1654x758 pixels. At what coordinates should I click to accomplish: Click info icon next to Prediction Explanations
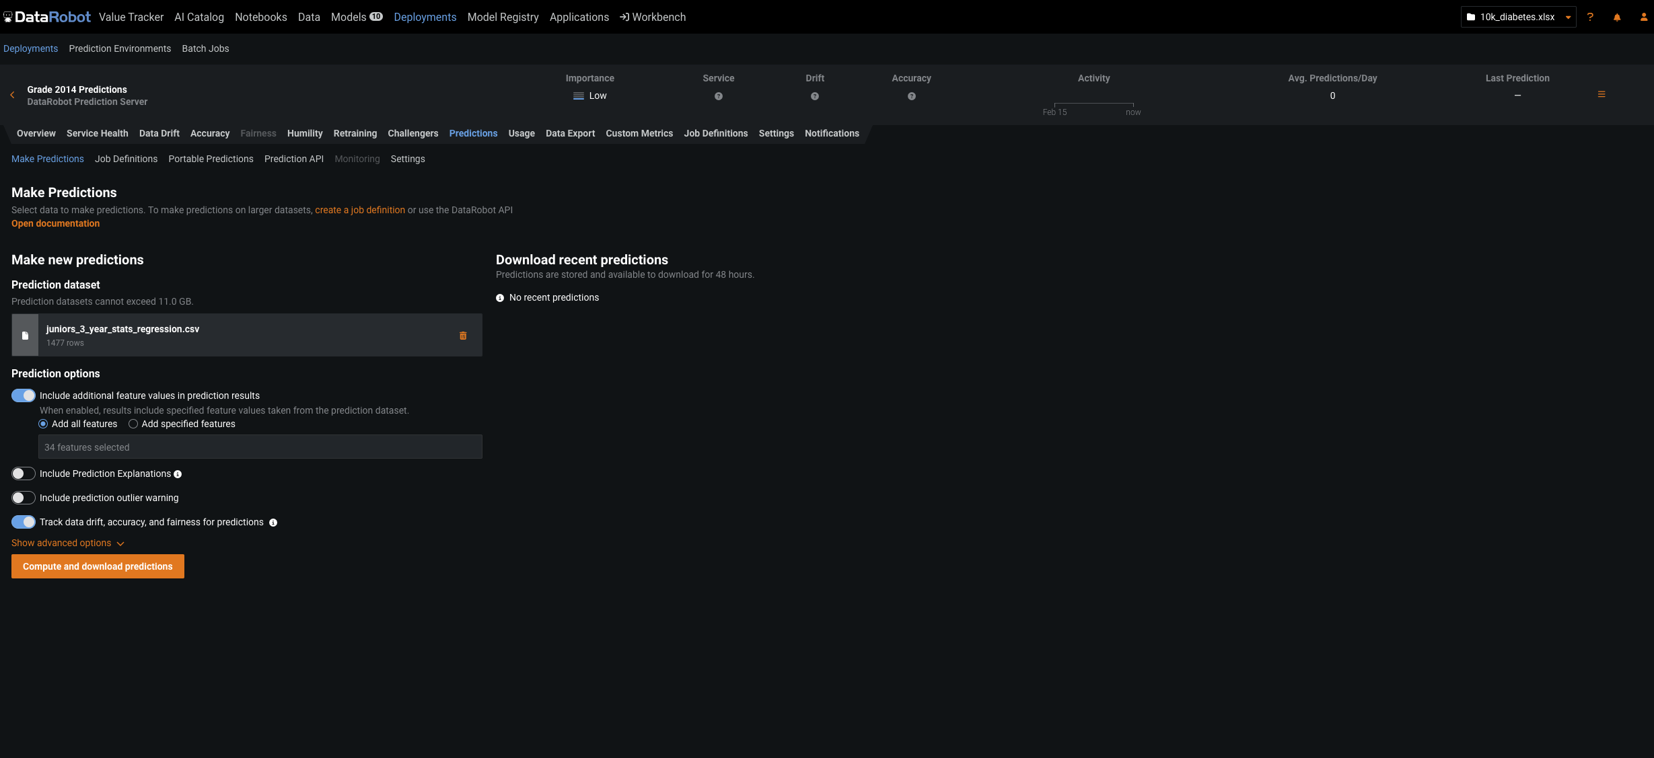click(178, 474)
